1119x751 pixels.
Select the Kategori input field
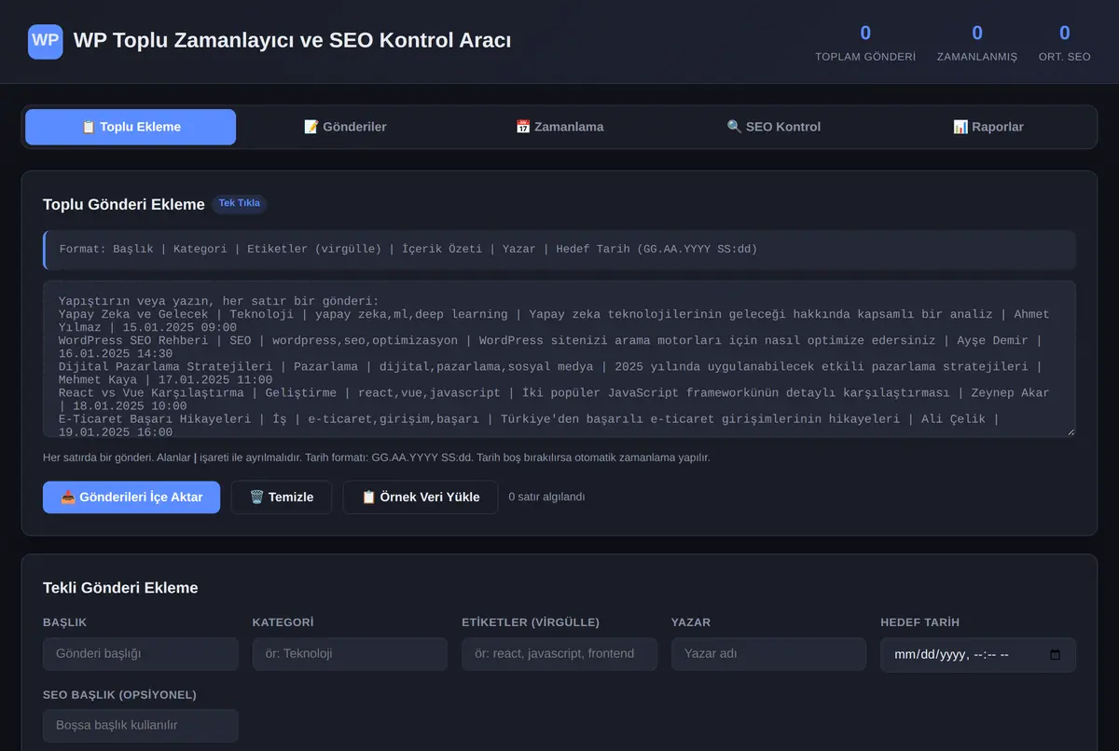coord(350,654)
